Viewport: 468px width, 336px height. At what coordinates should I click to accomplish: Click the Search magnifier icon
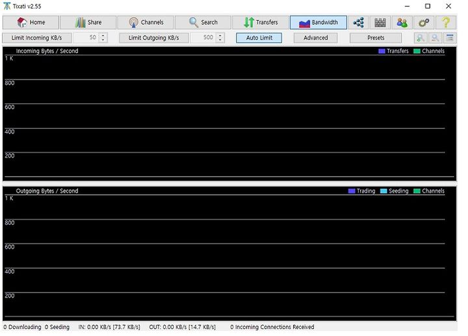click(x=194, y=22)
